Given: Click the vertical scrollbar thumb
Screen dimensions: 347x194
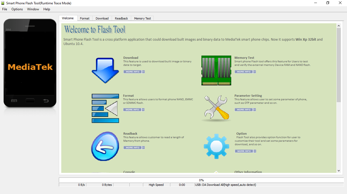Looking at the screenshot, I should 339,65.
